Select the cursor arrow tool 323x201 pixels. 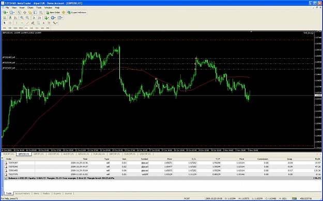click(x=5, y=23)
